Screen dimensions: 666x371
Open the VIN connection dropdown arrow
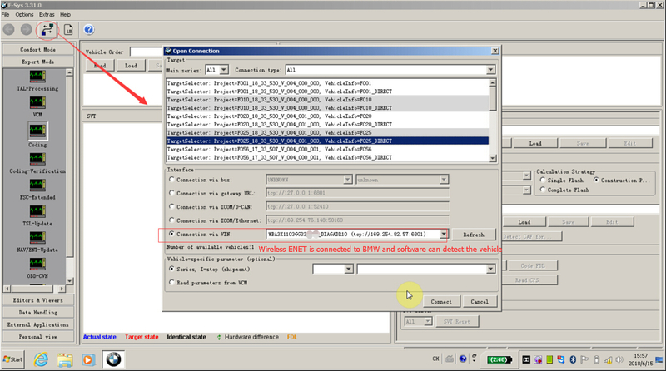click(443, 235)
